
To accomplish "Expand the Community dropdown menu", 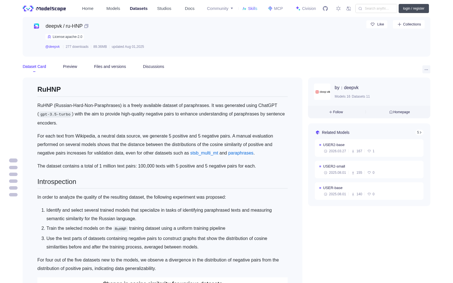I will [220, 8].
